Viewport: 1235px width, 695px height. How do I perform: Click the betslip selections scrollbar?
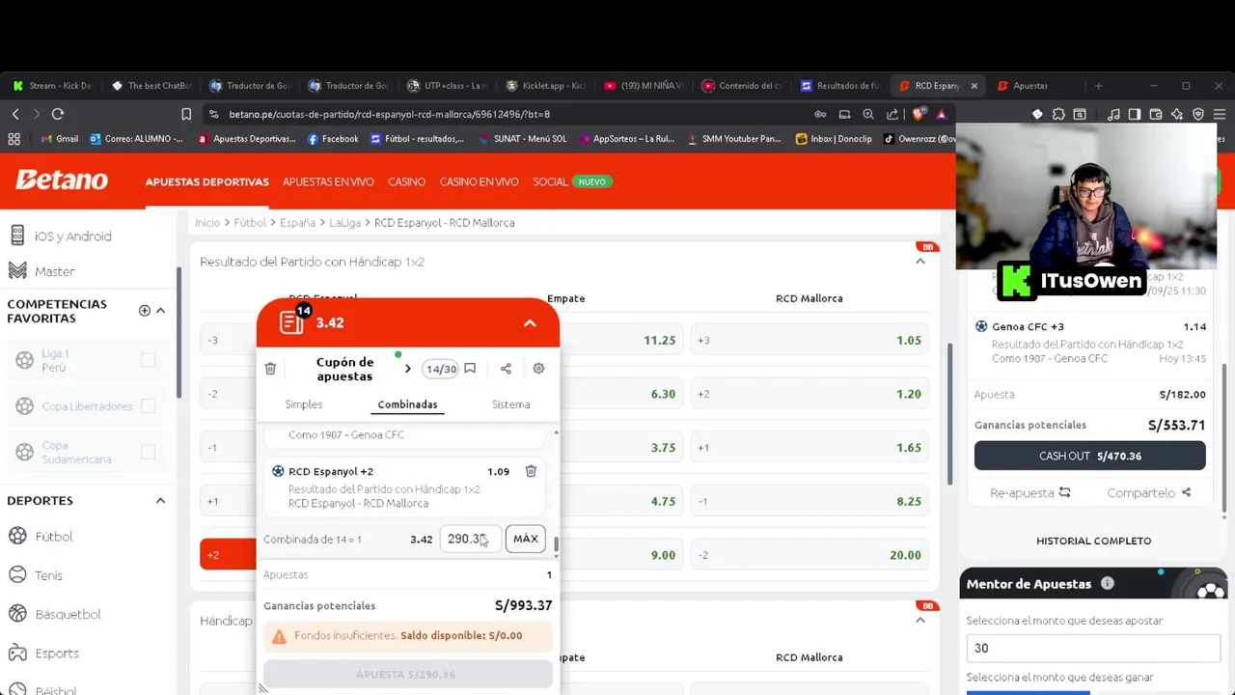[556, 545]
